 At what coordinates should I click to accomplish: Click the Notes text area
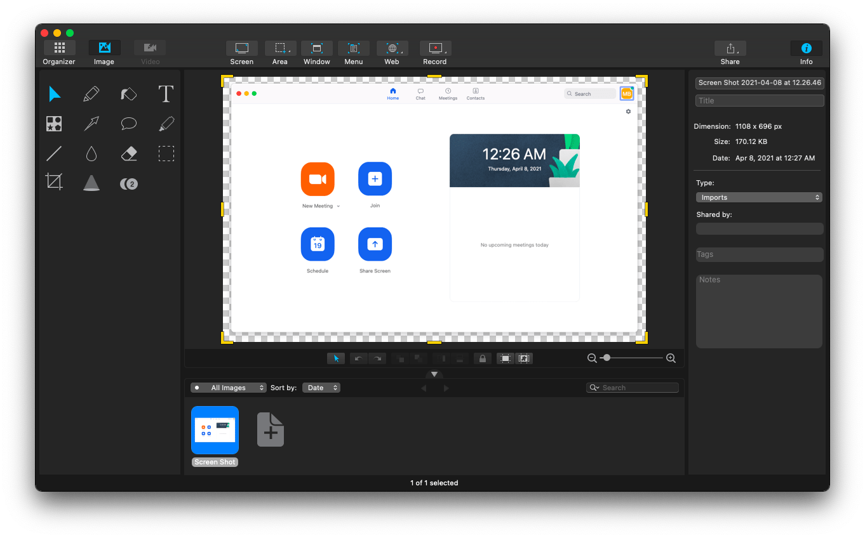point(760,311)
